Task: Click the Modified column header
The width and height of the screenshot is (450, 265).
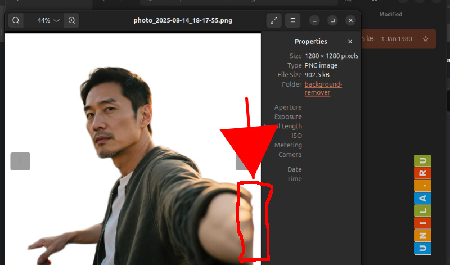Action: point(390,14)
